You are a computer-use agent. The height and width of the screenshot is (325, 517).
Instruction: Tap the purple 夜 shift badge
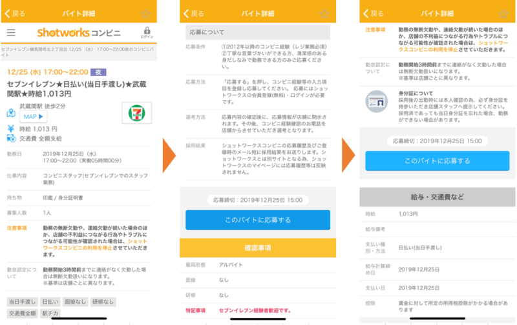pyautogui.click(x=97, y=72)
